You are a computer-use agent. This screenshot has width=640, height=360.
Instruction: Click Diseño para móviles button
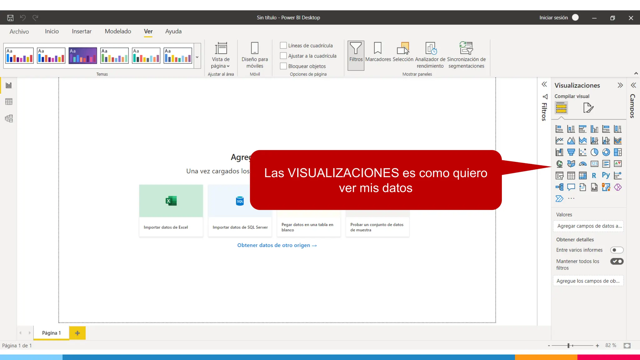tap(255, 56)
